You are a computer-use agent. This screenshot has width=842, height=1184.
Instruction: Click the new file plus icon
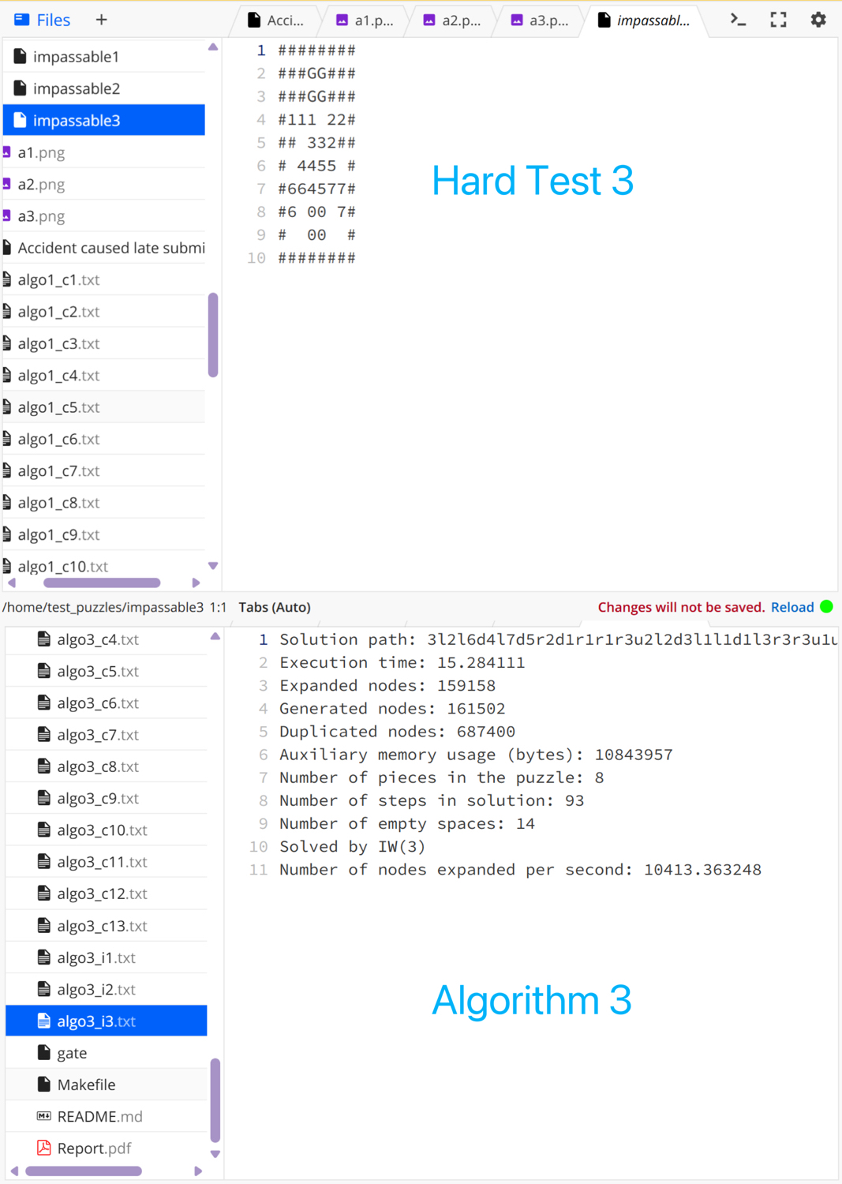(101, 20)
